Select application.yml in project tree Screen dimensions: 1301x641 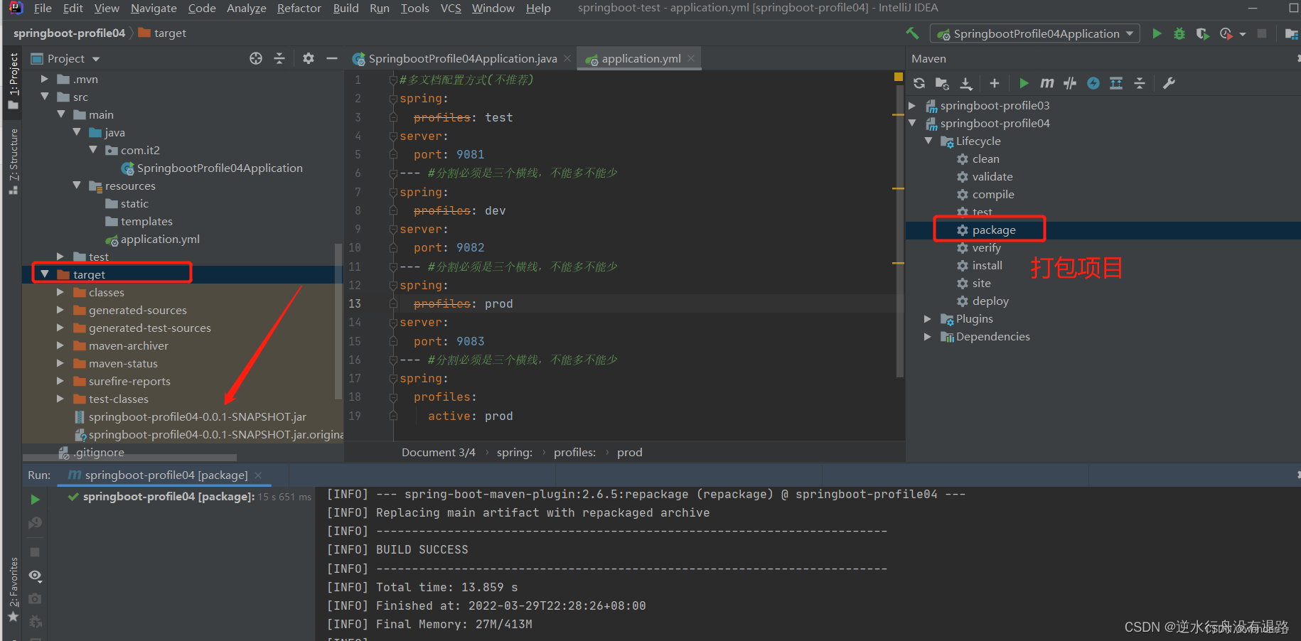click(159, 239)
